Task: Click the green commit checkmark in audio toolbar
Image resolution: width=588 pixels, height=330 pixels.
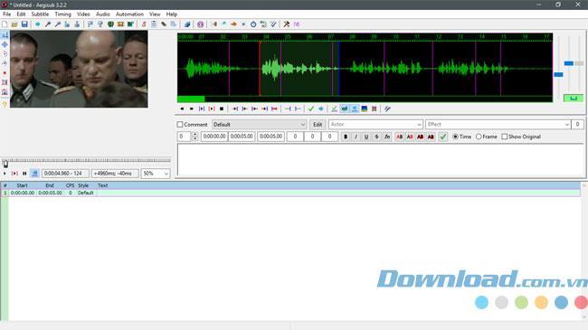Action: [x=311, y=108]
